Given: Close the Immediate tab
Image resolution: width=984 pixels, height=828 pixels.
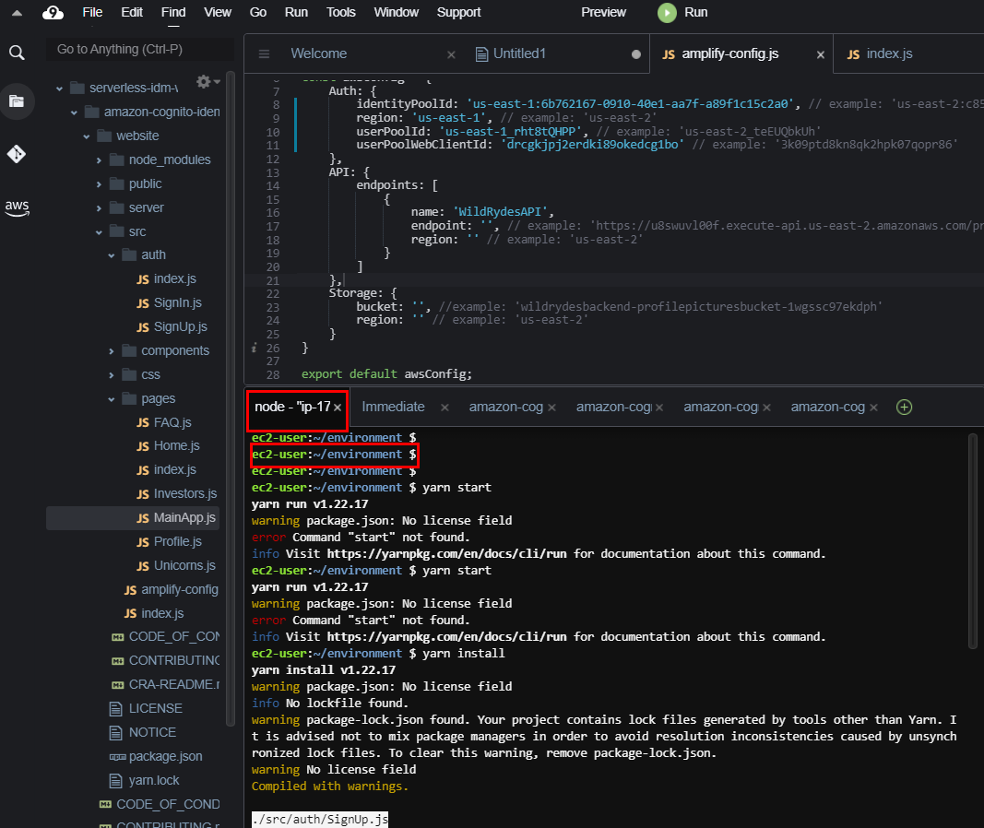Looking at the screenshot, I should pos(445,408).
